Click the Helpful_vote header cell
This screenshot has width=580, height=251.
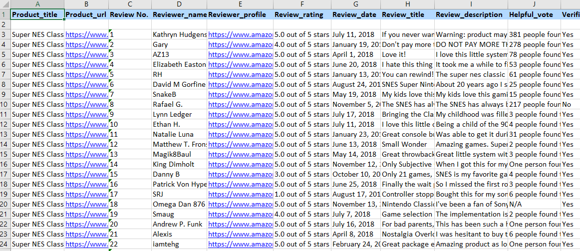tap(534, 14)
